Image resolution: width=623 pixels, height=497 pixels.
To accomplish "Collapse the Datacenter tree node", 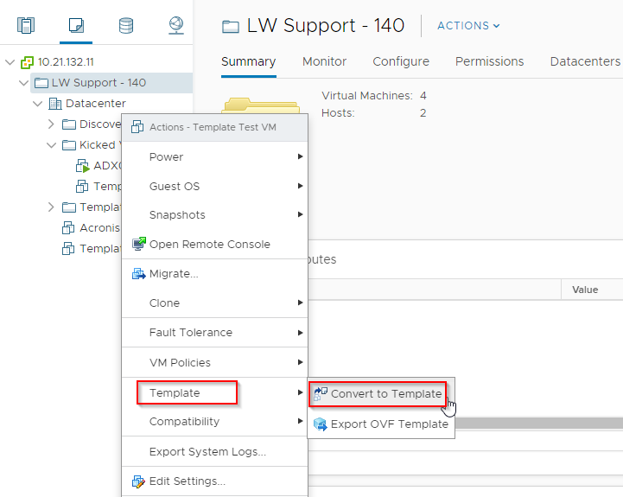I will (x=37, y=104).
